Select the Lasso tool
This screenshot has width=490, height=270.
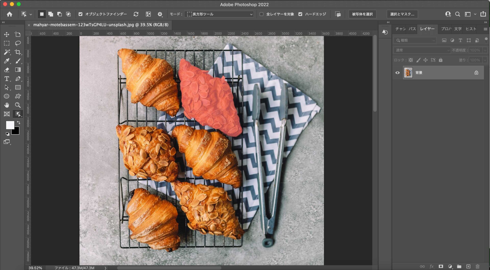coord(18,43)
